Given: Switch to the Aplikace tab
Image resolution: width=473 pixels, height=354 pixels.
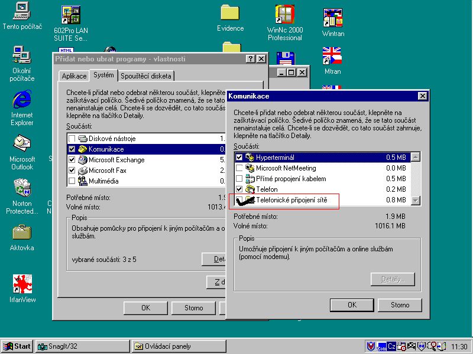Looking at the screenshot, I should 74,76.
